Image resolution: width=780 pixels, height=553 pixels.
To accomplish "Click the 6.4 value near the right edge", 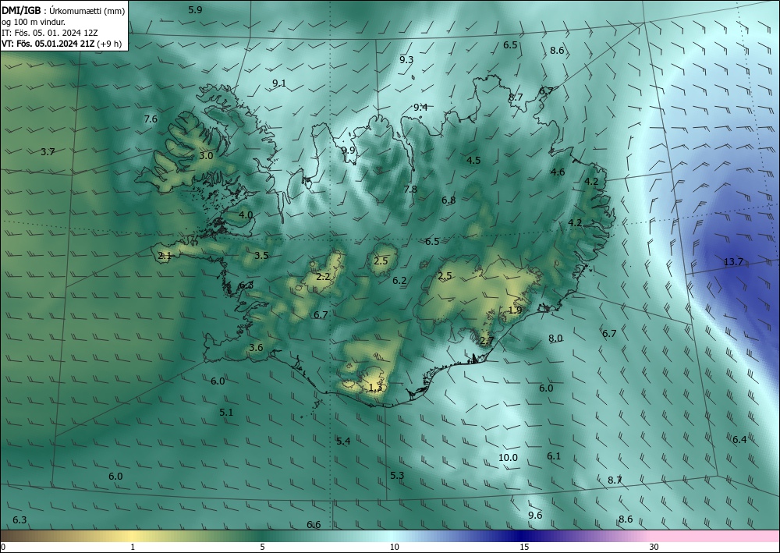I will [739, 439].
